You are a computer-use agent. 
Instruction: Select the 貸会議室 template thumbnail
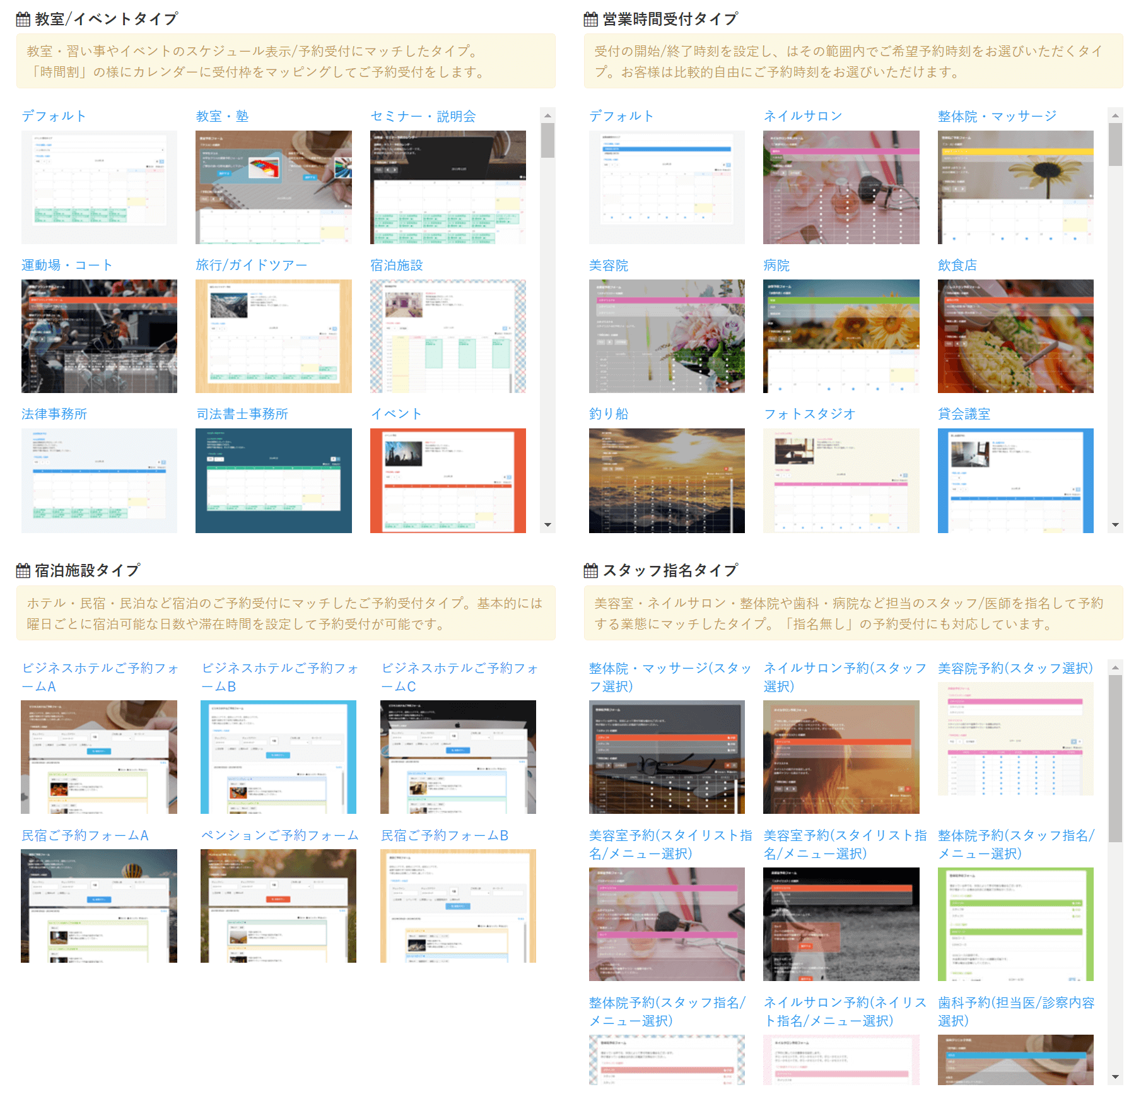click(1015, 481)
